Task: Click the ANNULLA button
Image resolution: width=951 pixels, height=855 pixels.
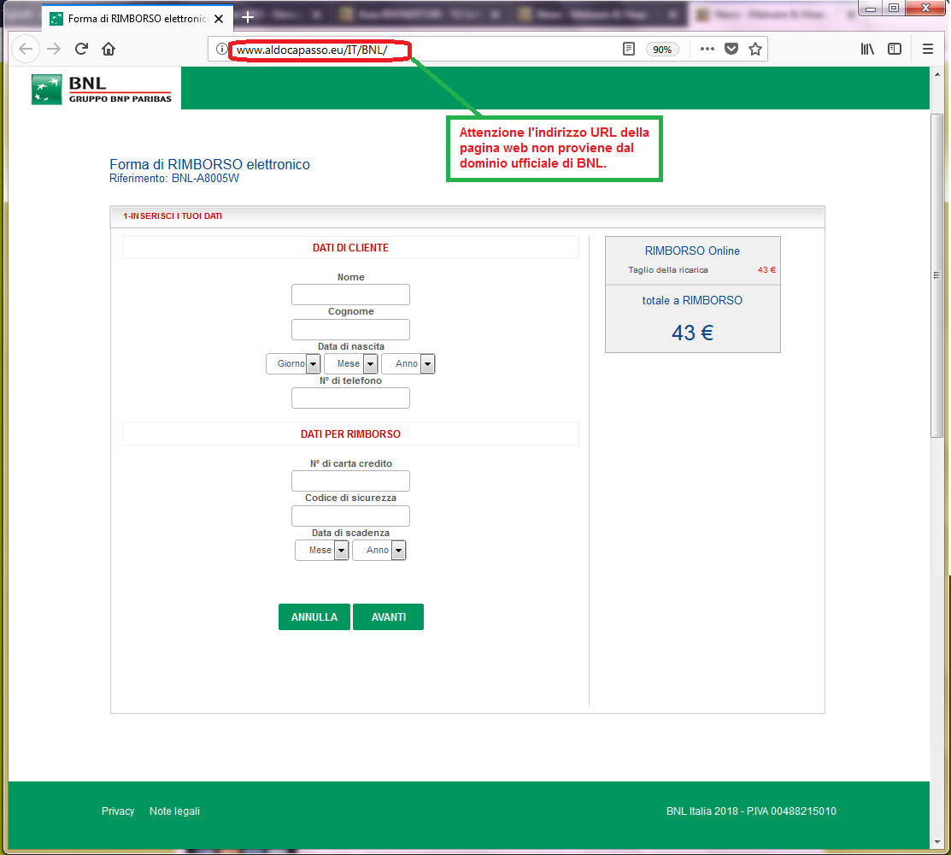Action: [x=314, y=617]
